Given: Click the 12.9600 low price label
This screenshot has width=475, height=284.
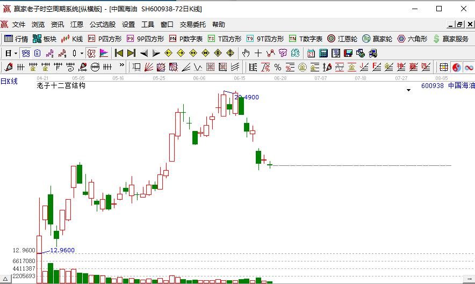Looking at the screenshot, I should pyautogui.click(x=62, y=250).
